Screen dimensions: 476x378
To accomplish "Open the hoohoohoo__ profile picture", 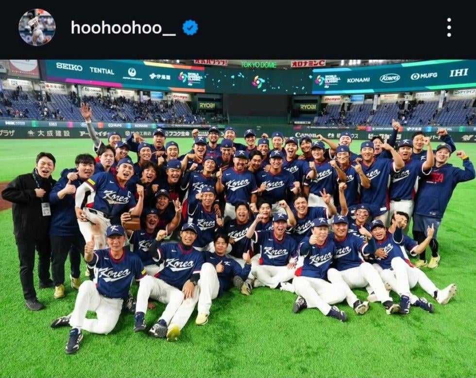I will pos(37,27).
